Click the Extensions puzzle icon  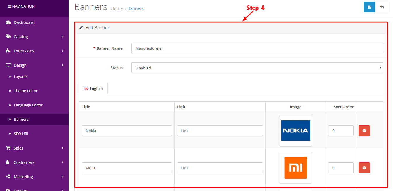pos(8,51)
